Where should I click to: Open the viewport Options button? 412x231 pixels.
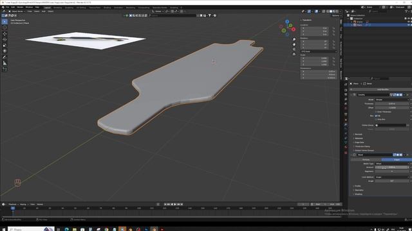(336, 15)
